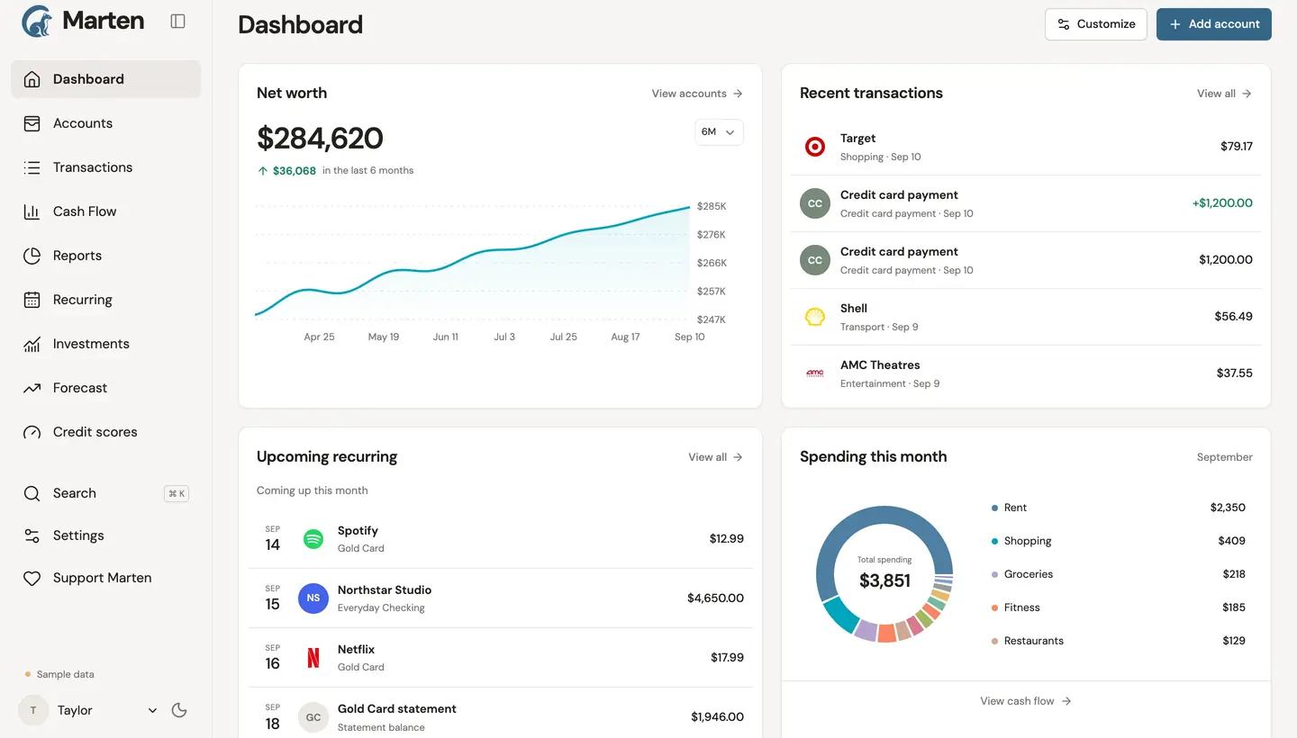
Task: Click the Netflix logo in upcoming recurring
Action: click(313, 658)
